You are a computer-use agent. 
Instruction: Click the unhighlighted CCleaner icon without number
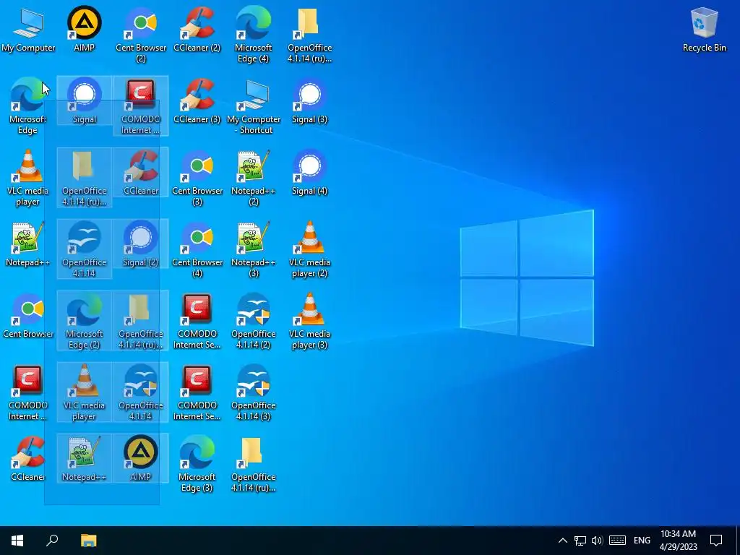[x=28, y=459]
